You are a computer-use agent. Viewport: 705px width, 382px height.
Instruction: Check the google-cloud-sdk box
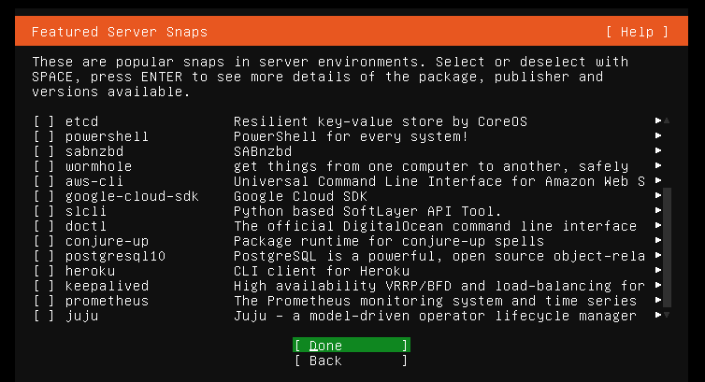44,196
